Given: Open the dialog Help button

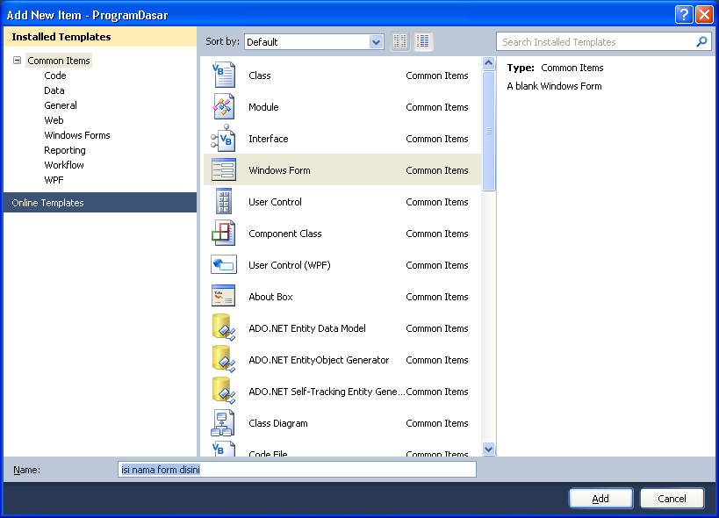Looking at the screenshot, I should click(683, 14).
